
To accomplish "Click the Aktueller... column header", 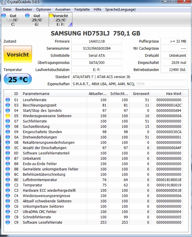I will [x=97, y=94].
